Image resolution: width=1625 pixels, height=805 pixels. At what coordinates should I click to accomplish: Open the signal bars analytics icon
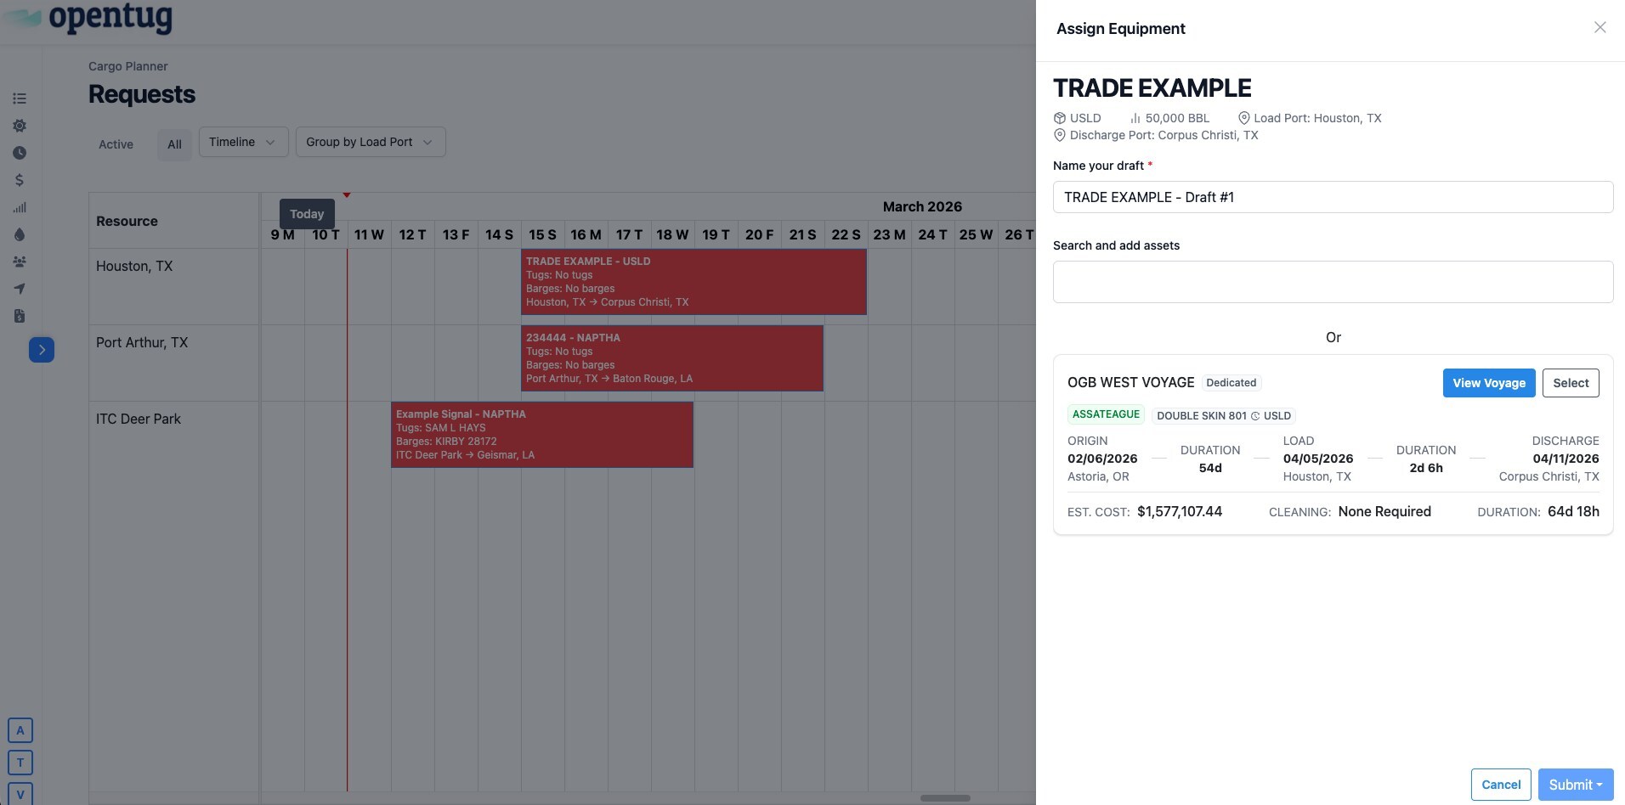pos(20,207)
